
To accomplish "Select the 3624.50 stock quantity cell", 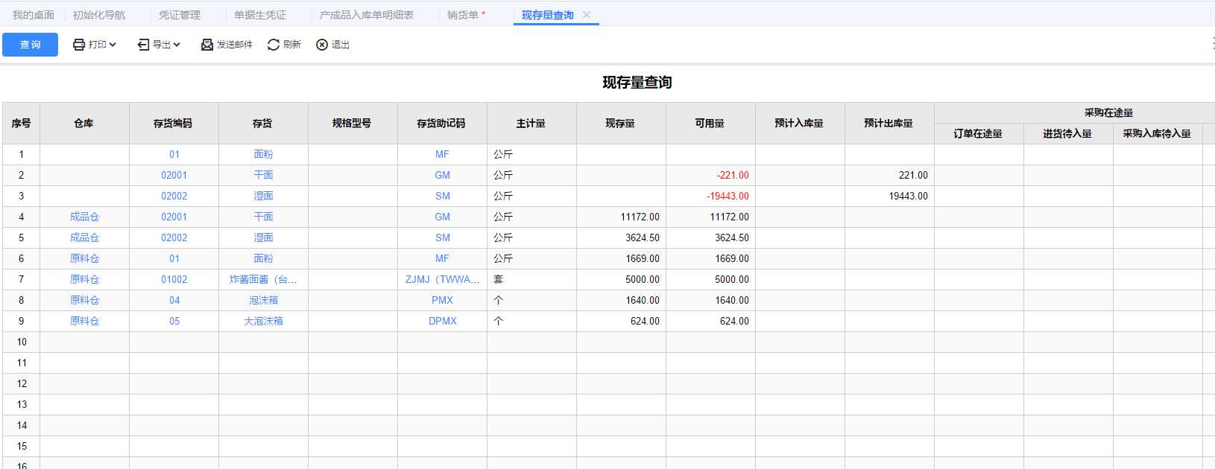I will 621,238.
